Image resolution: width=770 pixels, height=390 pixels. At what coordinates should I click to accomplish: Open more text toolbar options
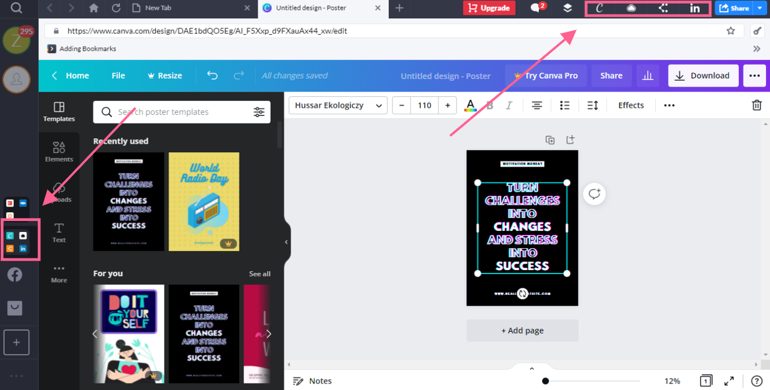pyautogui.click(x=669, y=105)
